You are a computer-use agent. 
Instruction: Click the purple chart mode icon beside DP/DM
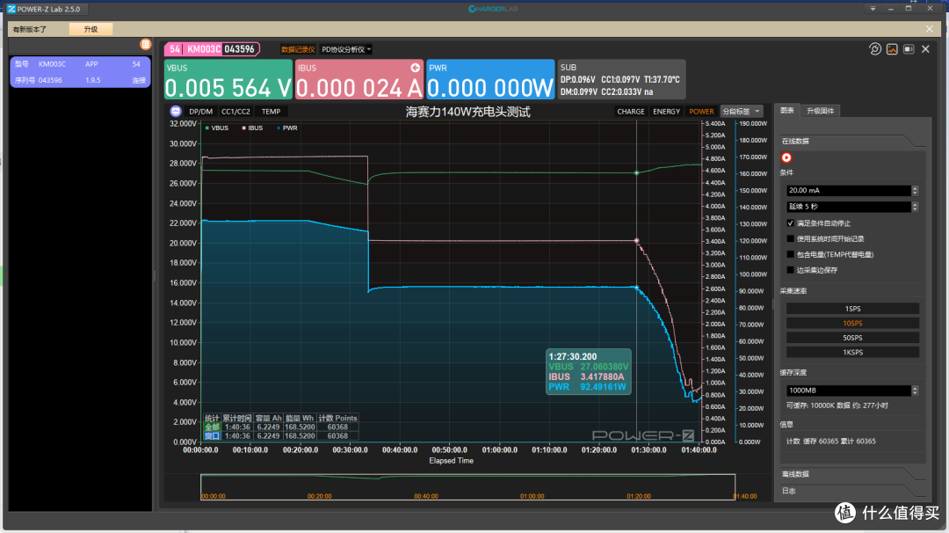click(x=176, y=112)
